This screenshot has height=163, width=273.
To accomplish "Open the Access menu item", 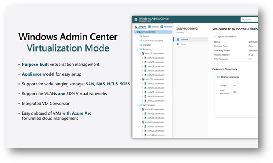I will pyautogui.click(x=183, y=44).
